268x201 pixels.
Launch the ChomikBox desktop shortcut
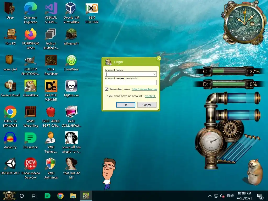point(31,88)
